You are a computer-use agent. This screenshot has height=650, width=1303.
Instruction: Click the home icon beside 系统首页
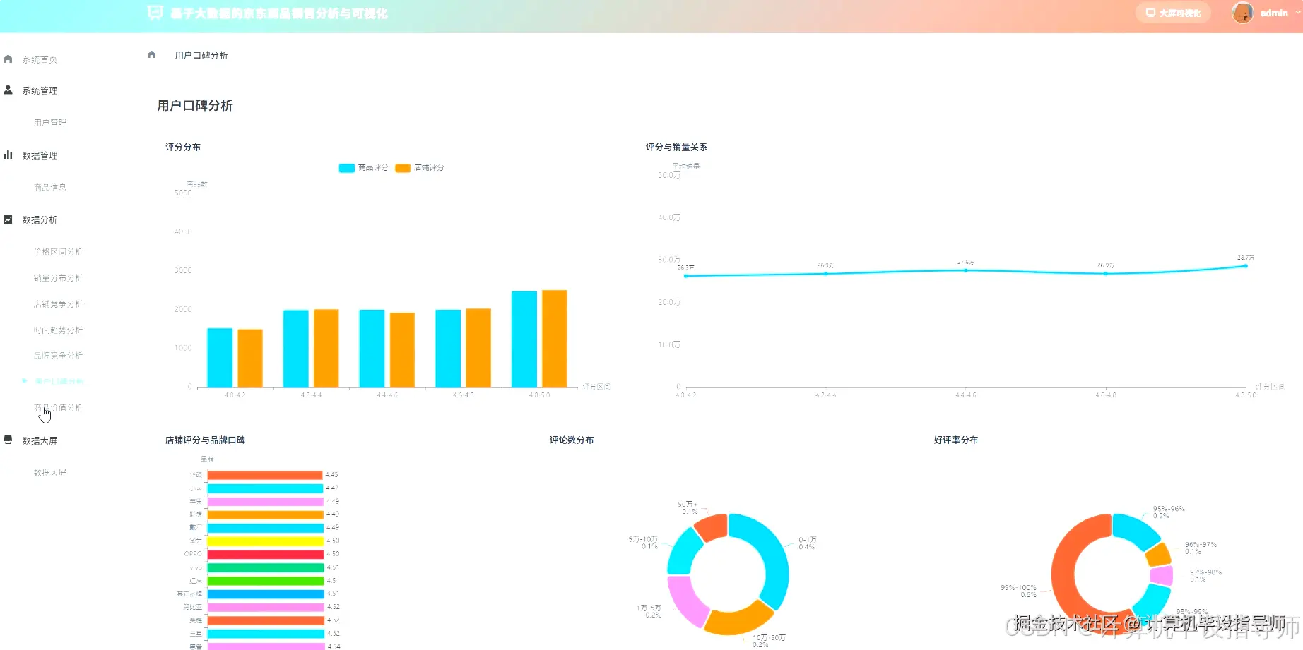tap(8, 59)
